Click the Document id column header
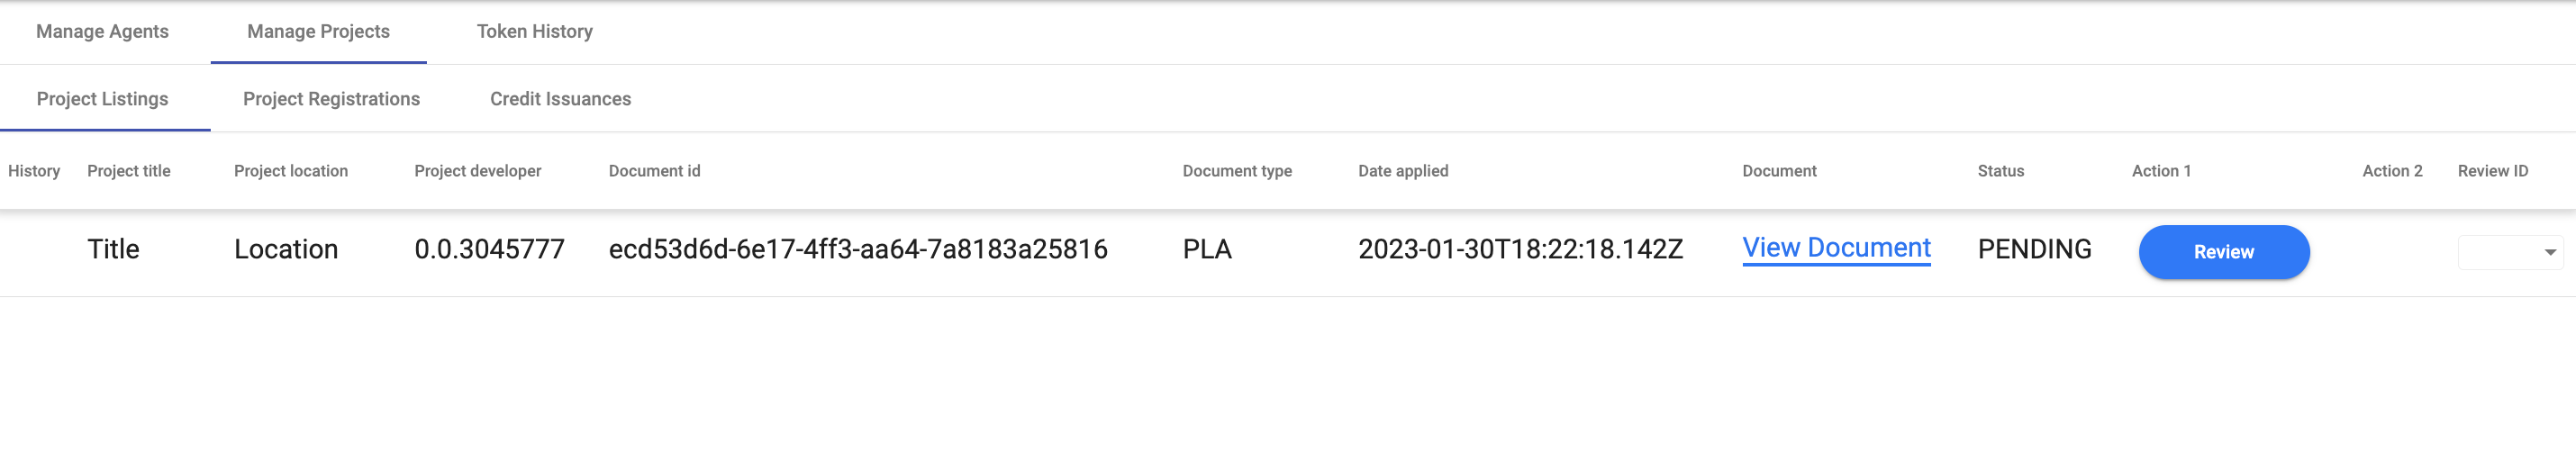This screenshot has width=2576, height=461. coord(654,171)
